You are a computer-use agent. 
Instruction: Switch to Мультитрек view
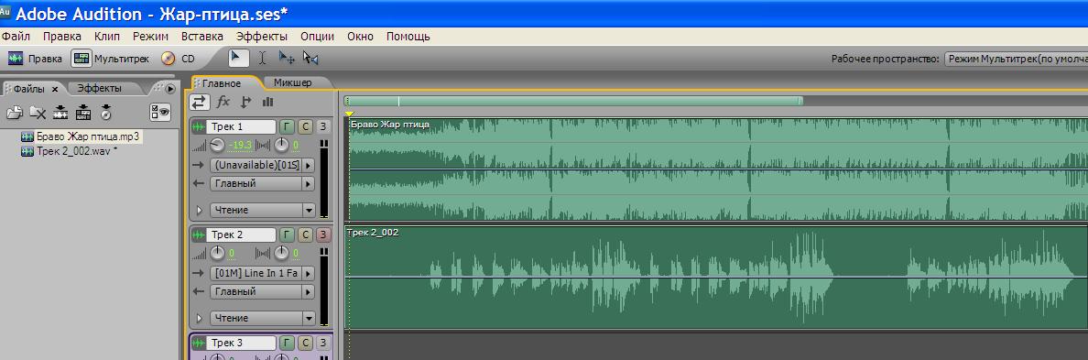click(110, 59)
